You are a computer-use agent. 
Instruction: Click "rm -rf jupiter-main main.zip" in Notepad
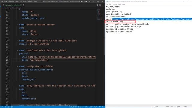(123, 27)
